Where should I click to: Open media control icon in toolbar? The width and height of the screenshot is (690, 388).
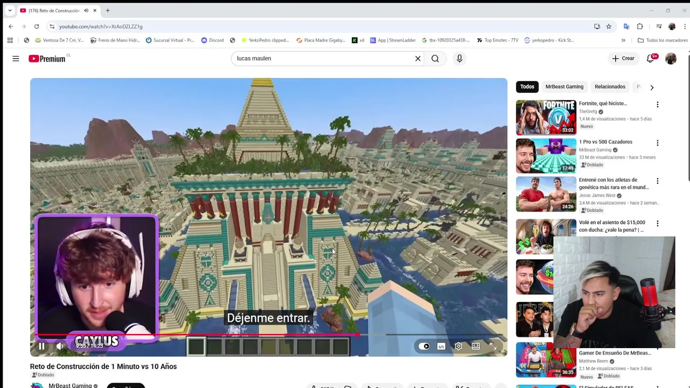coord(659,26)
